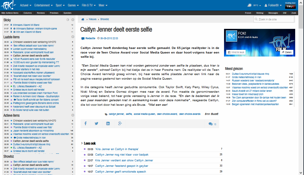
Task: Expand the Actueel dropdown menu
Action: point(26,5)
